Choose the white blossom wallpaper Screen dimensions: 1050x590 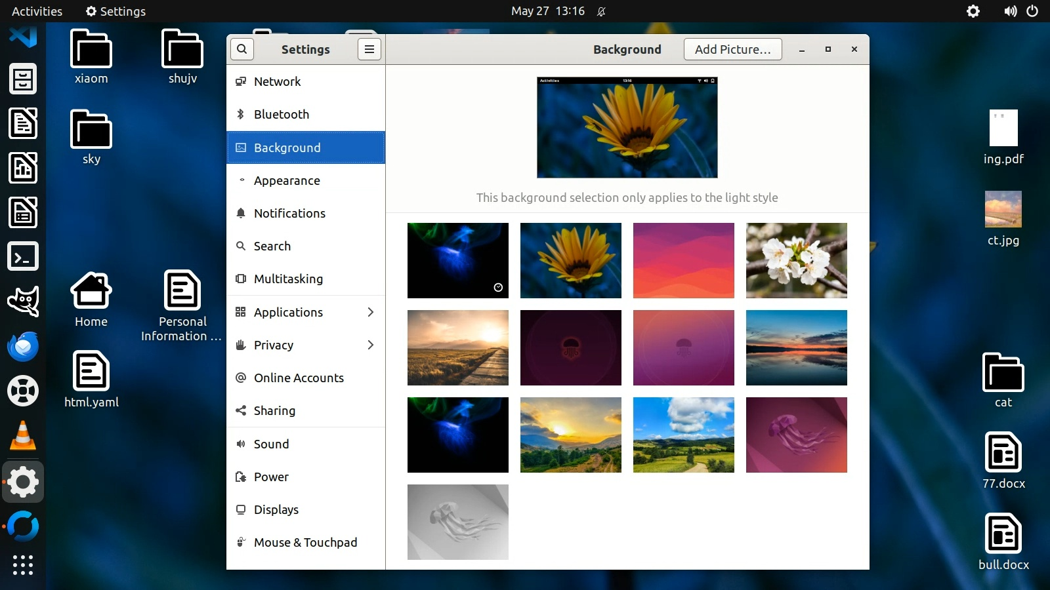tap(796, 260)
